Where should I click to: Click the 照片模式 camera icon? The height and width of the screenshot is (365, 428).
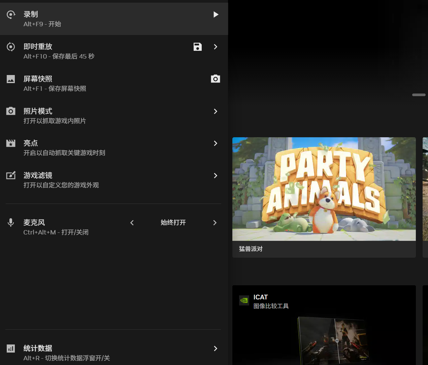(x=11, y=111)
